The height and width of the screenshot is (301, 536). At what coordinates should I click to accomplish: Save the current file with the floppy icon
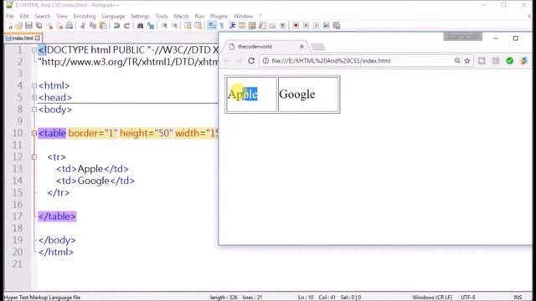pos(28,26)
